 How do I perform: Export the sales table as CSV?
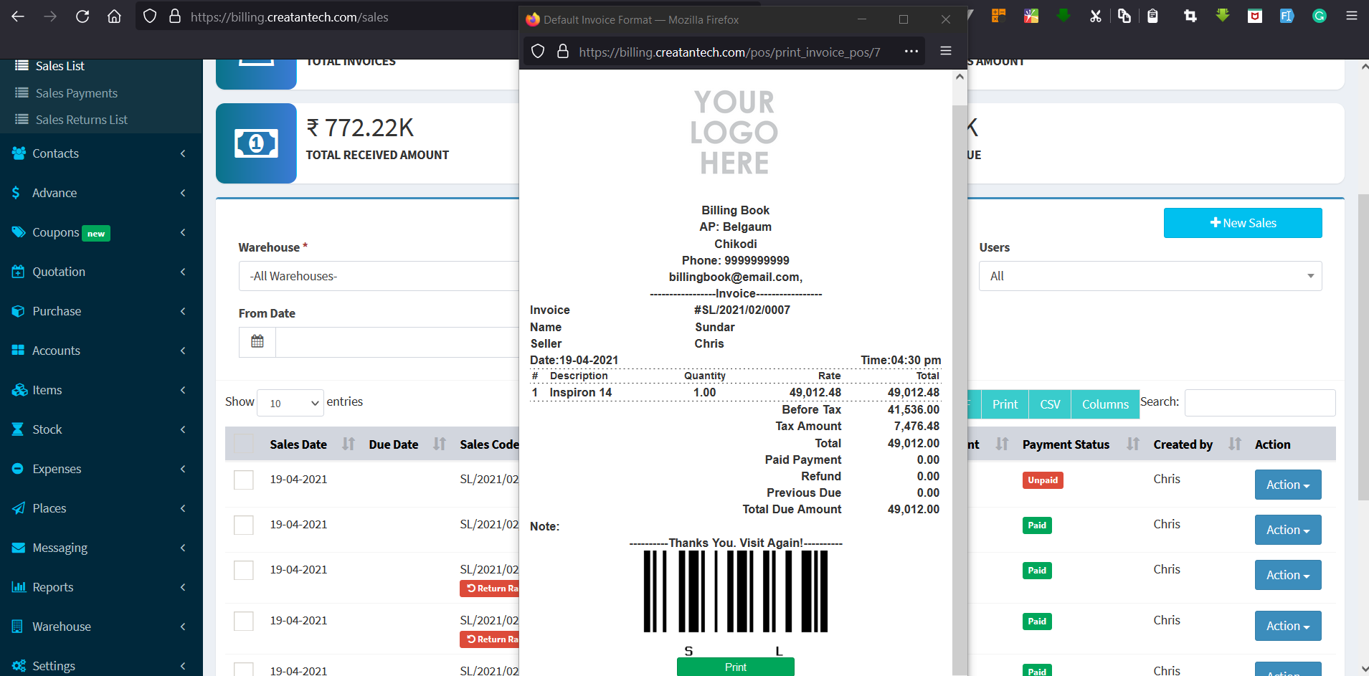click(x=1050, y=404)
